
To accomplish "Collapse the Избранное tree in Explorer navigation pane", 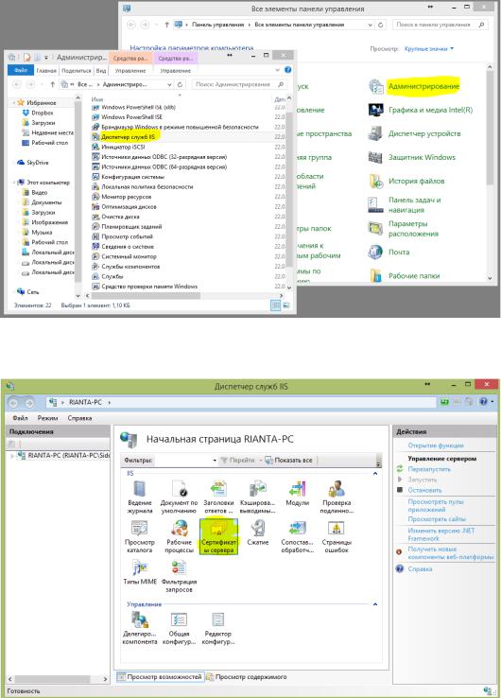I will 14,103.
